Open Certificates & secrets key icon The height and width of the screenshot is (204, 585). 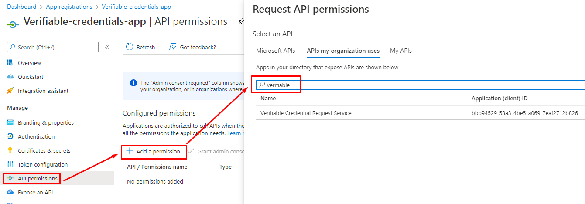click(10, 150)
